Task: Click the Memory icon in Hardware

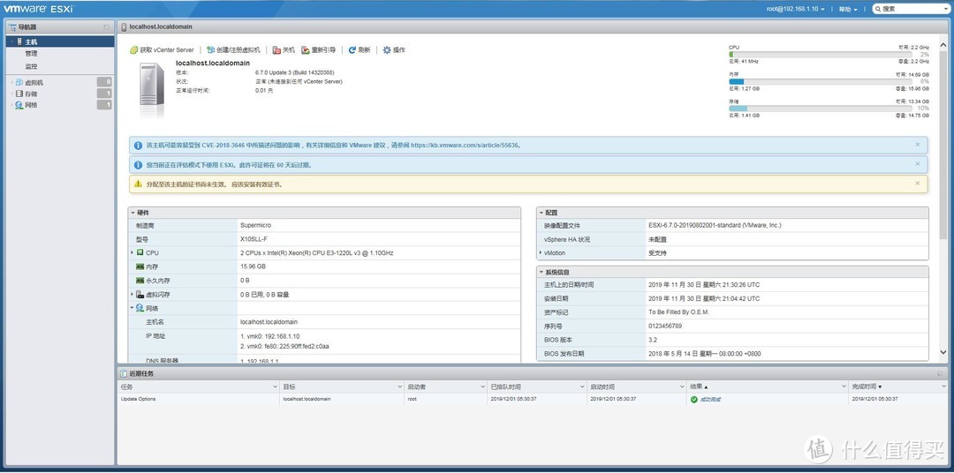Action: [140, 267]
